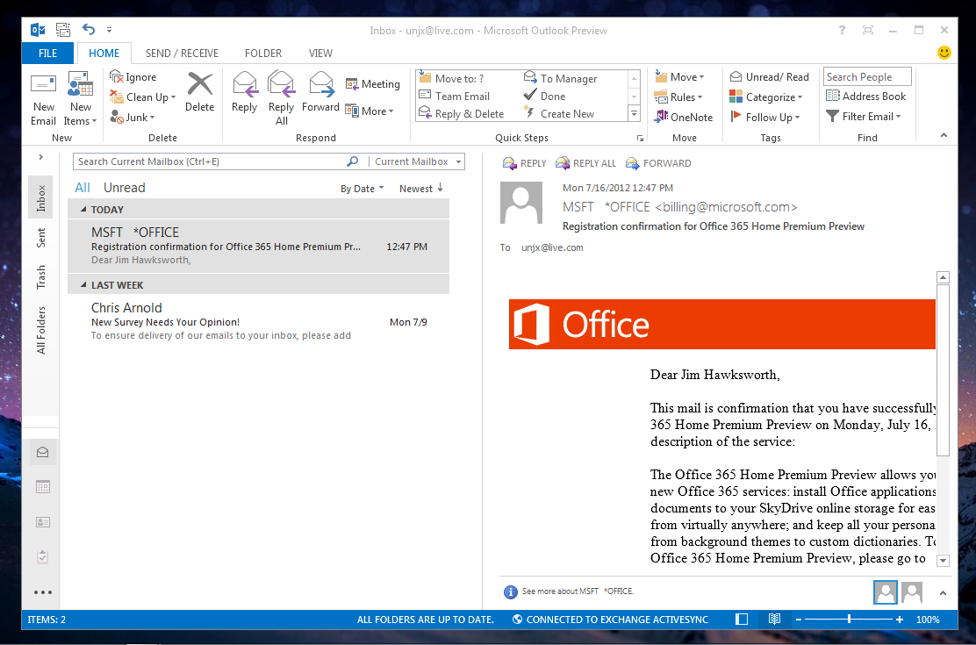Apply the Ignore conversation toggle
976x645 pixels.
tap(138, 77)
